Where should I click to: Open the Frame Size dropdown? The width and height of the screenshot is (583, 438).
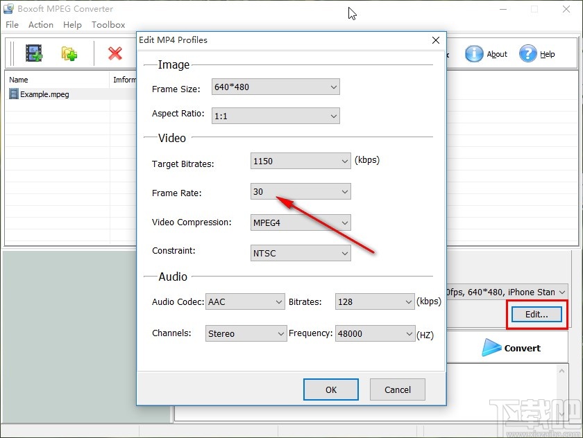point(334,87)
